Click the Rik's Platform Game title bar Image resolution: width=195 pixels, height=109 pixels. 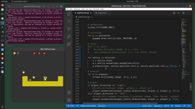(39, 49)
